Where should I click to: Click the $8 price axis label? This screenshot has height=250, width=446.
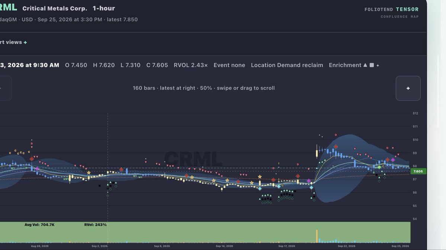(415, 166)
